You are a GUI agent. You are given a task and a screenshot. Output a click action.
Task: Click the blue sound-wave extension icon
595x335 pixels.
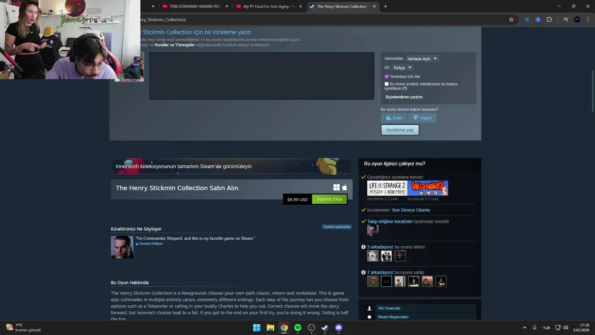point(527,20)
